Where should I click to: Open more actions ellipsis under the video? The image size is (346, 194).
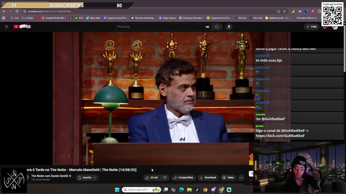241,178
